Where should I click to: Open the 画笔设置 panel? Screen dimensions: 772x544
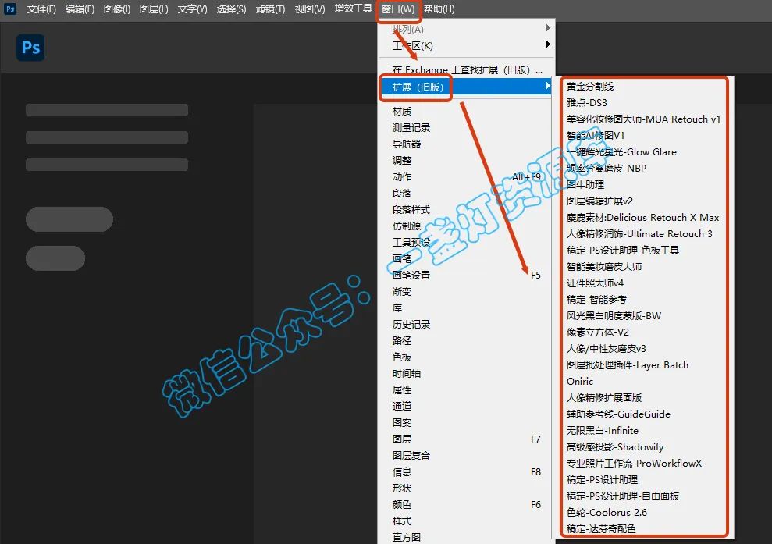coord(466,276)
